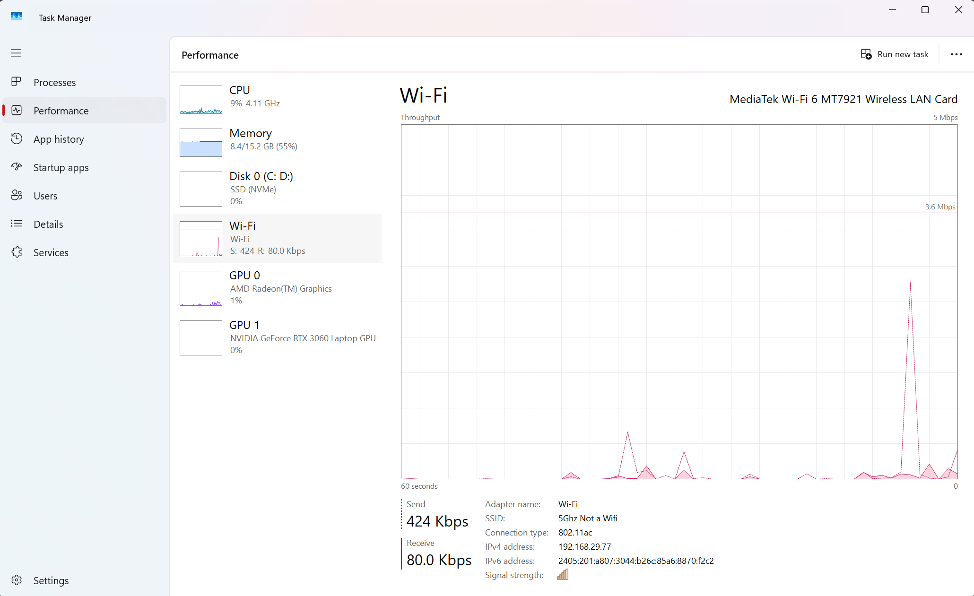Screen dimensions: 974x596
Task: Open the three-dot more options menu
Action: point(956,54)
